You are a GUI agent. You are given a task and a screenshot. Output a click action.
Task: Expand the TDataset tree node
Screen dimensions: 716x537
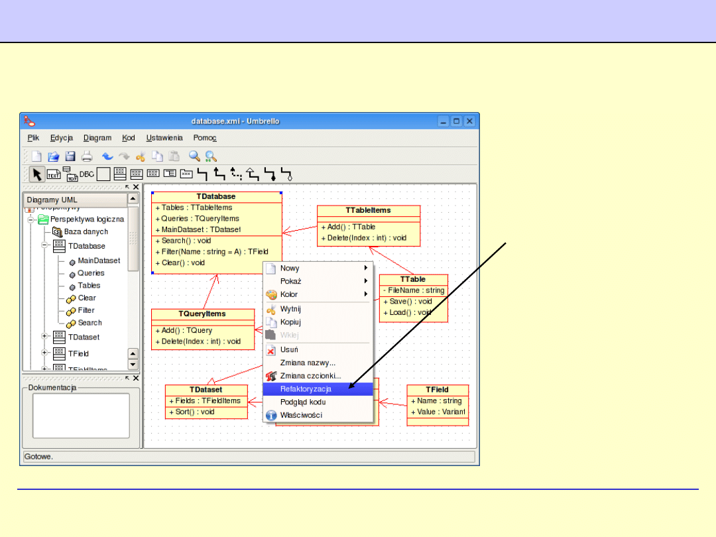click(x=45, y=336)
